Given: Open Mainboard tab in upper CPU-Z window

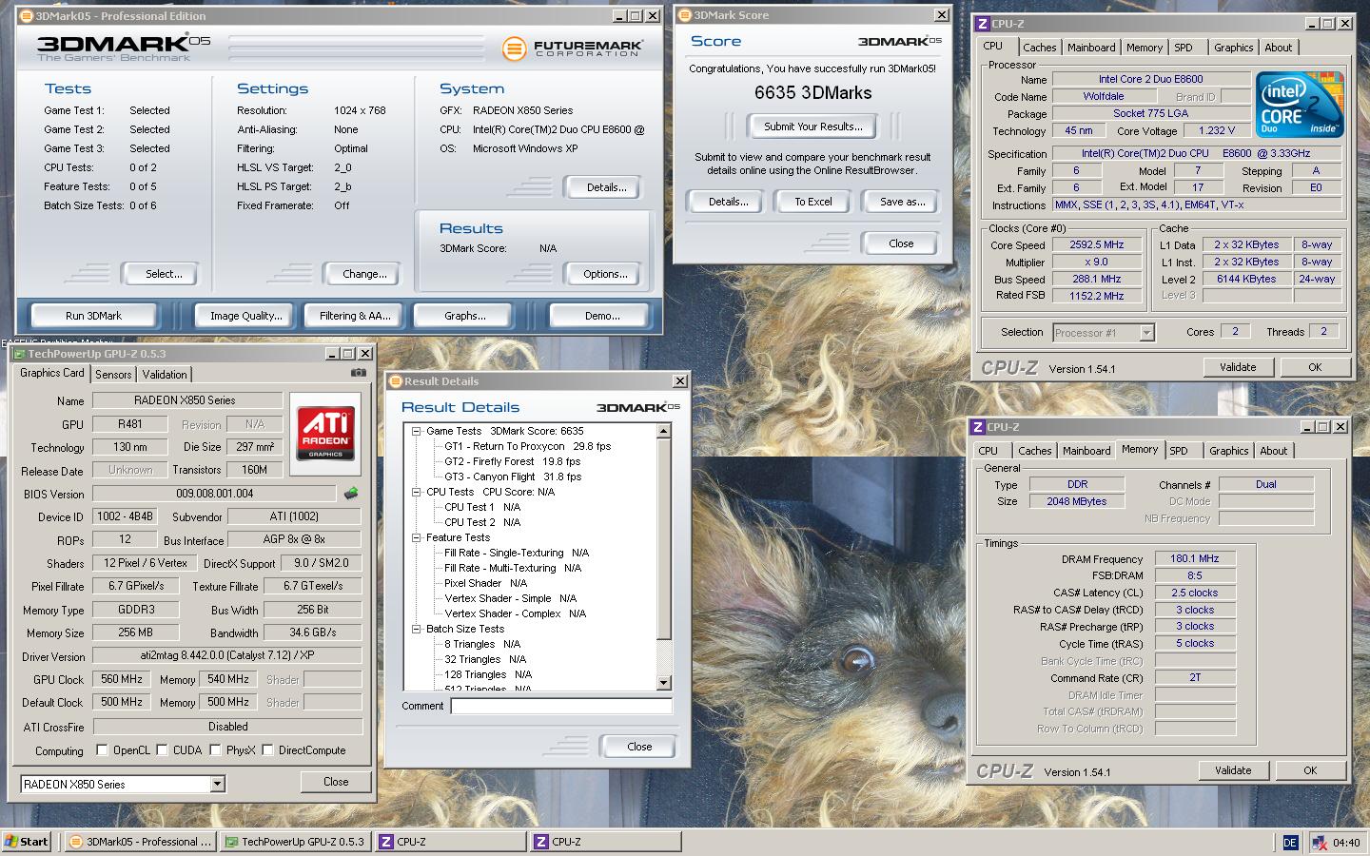Looking at the screenshot, I should click(x=1090, y=48).
